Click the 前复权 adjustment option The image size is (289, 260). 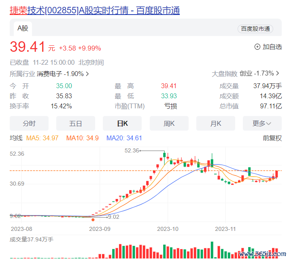click(272, 138)
